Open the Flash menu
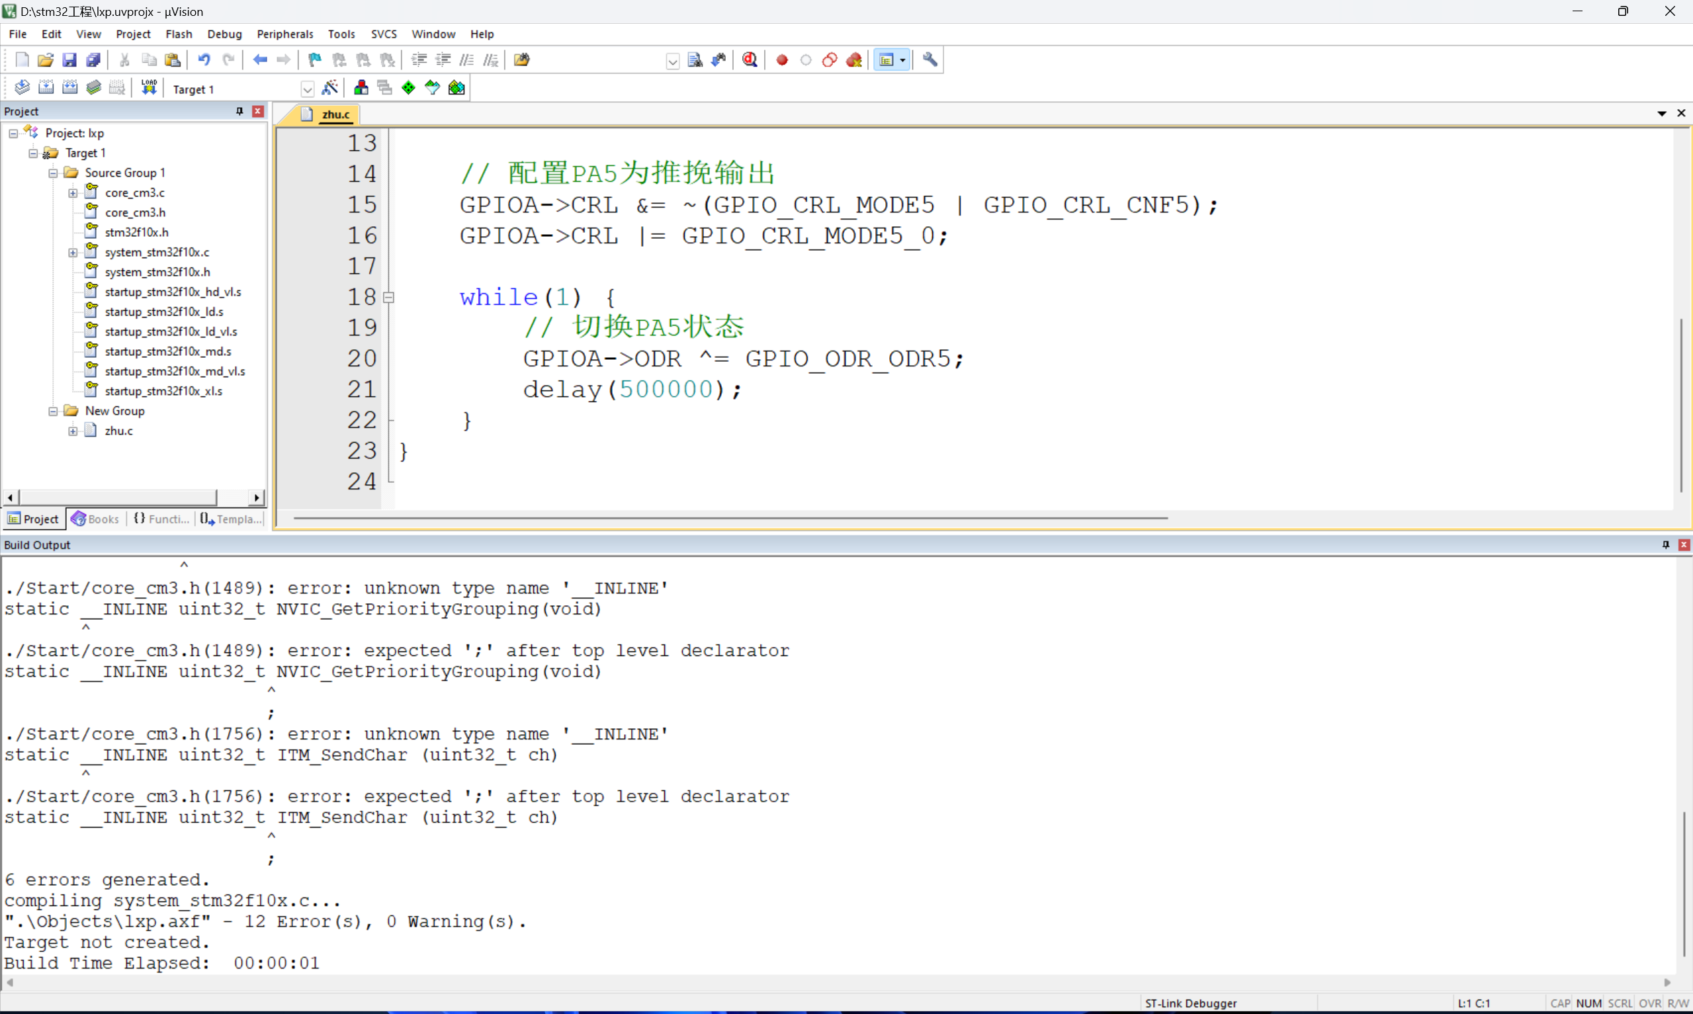The image size is (1693, 1014). 179,34
